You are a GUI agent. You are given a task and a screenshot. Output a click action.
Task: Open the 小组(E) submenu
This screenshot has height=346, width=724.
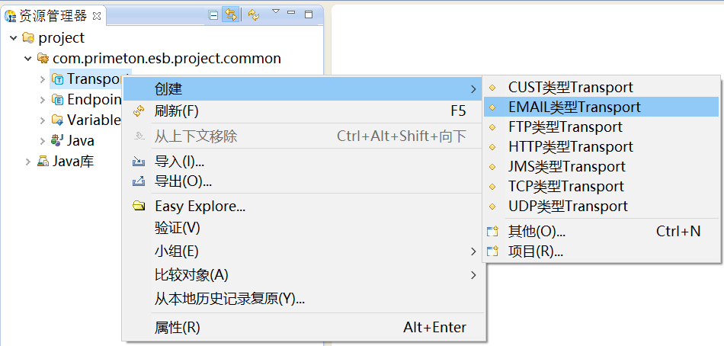176,251
